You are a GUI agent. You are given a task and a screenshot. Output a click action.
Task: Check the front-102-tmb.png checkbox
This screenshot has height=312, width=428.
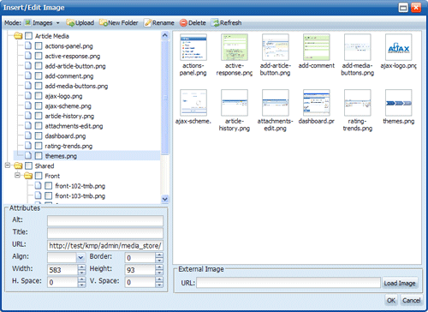coord(49,186)
